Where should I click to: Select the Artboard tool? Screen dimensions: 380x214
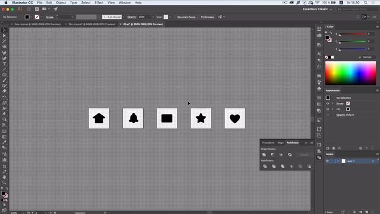coord(4,166)
